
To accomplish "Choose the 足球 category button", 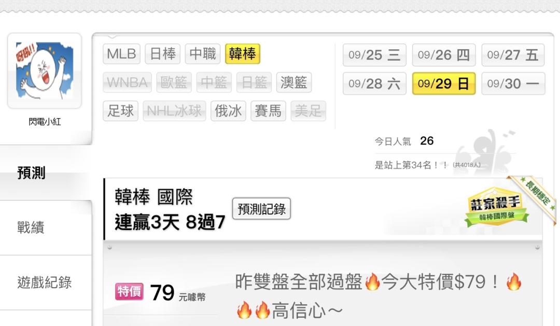I will (120, 111).
